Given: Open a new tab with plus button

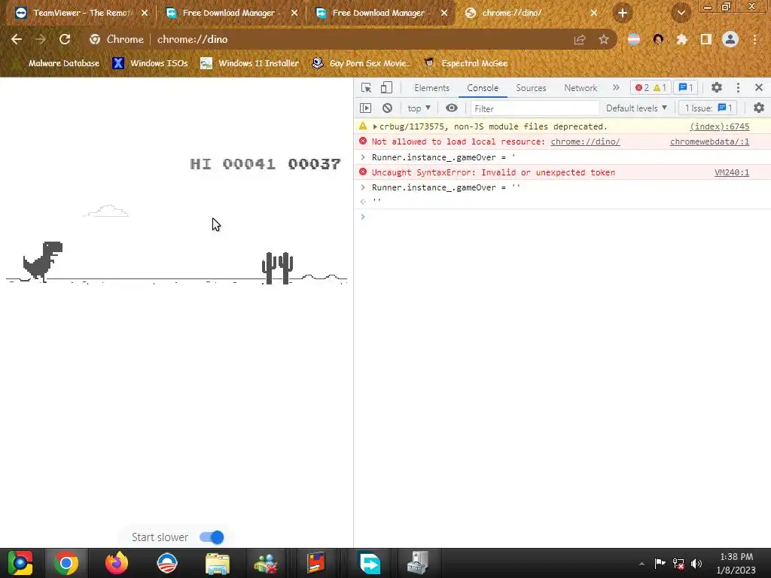Looking at the screenshot, I should coord(623,14).
